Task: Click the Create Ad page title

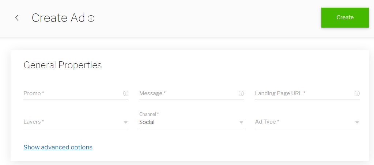Action: click(58, 18)
